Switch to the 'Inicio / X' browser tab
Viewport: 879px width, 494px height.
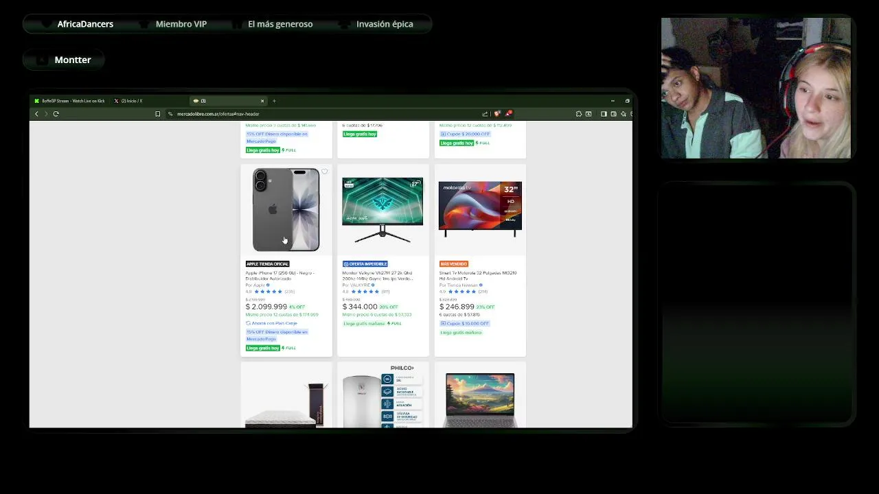(128, 101)
